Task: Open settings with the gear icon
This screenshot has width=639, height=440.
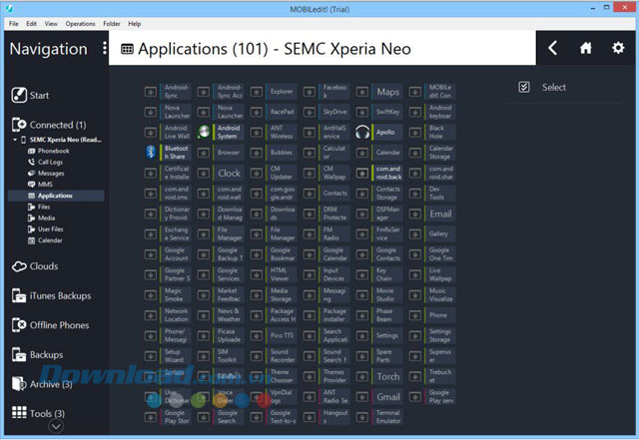Action: pos(617,48)
